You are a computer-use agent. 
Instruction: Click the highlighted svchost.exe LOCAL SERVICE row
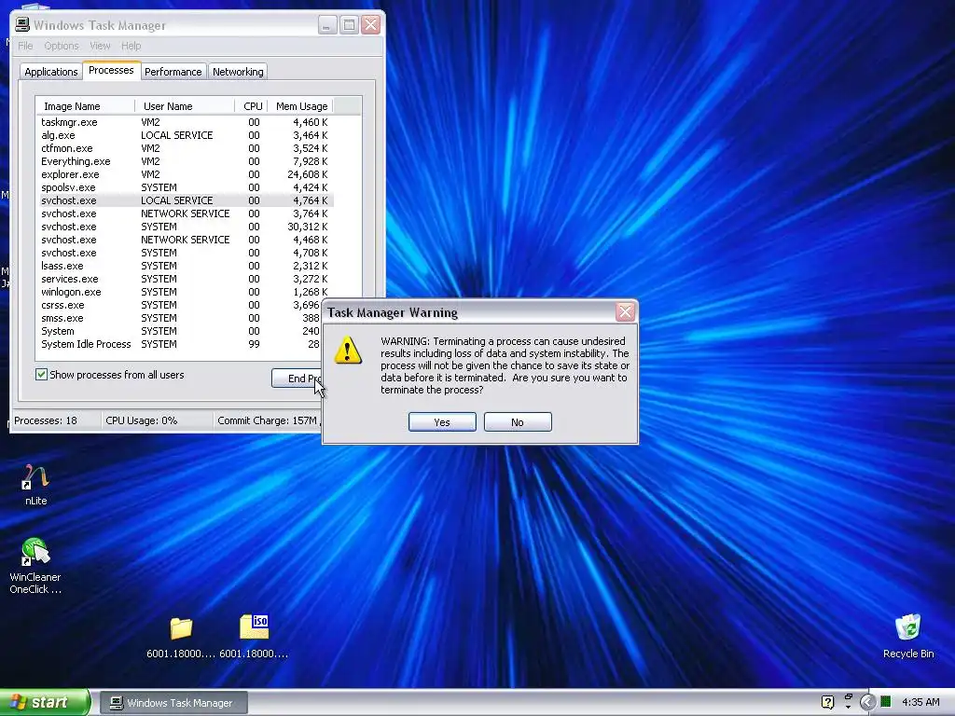pos(186,200)
